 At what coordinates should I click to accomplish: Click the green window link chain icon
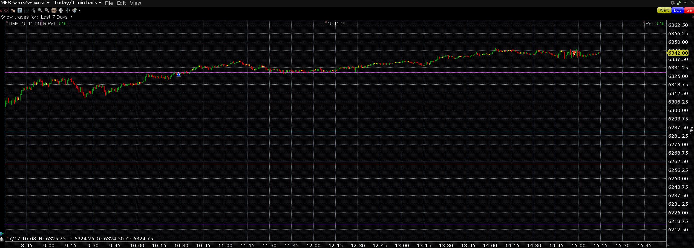679,3
